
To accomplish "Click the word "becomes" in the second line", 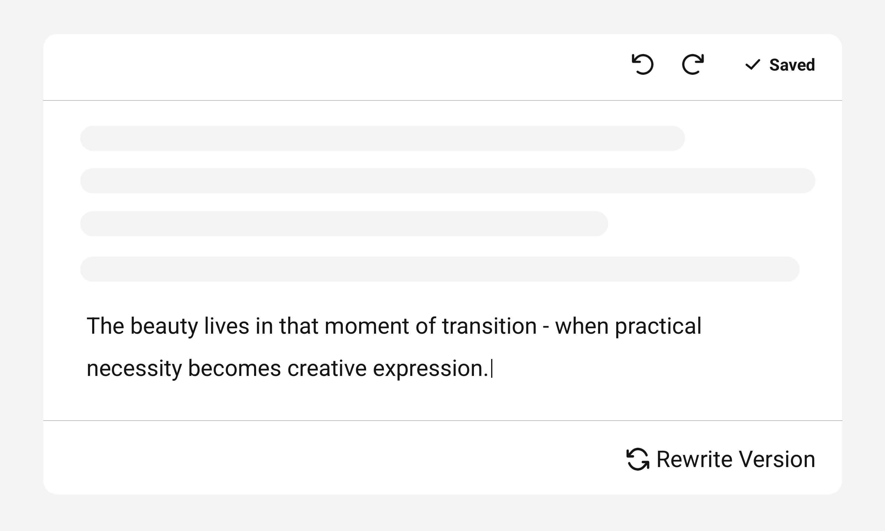I will click(234, 369).
